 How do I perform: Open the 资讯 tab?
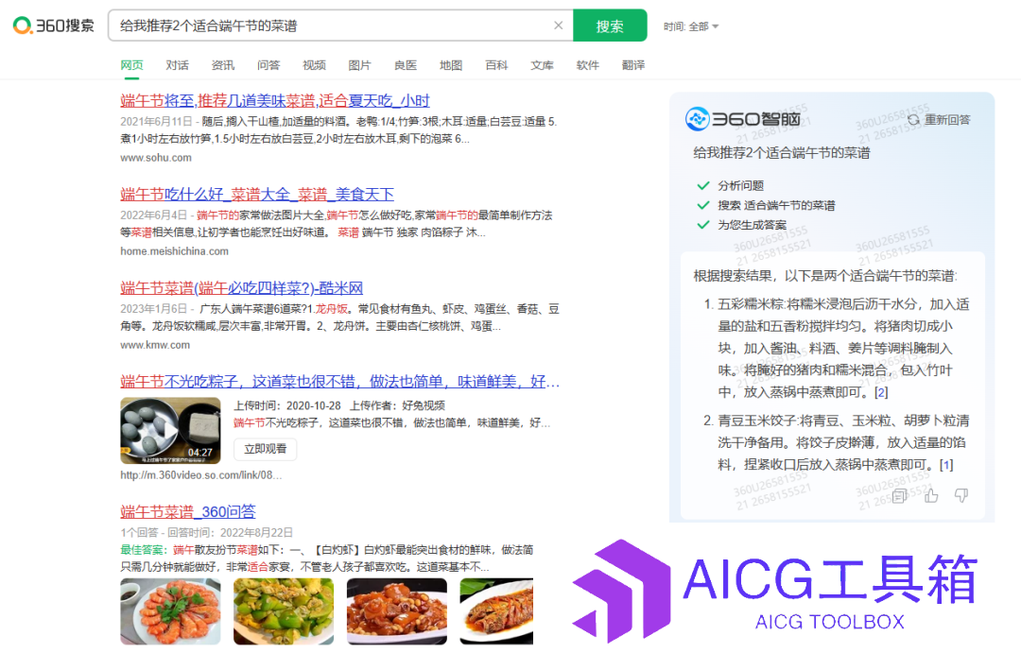pyautogui.click(x=223, y=65)
